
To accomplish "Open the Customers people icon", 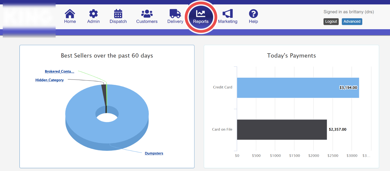I will click(x=147, y=13).
